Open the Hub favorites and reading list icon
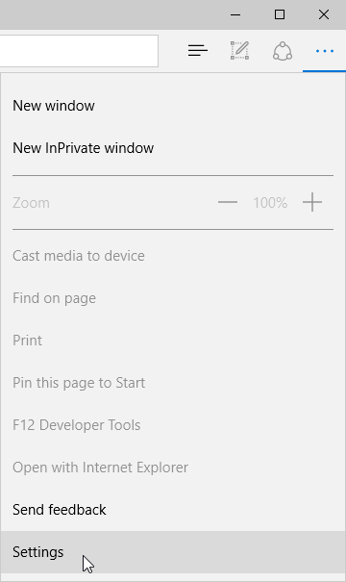Viewport: 346px width, 582px height. click(x=198, y=50)
